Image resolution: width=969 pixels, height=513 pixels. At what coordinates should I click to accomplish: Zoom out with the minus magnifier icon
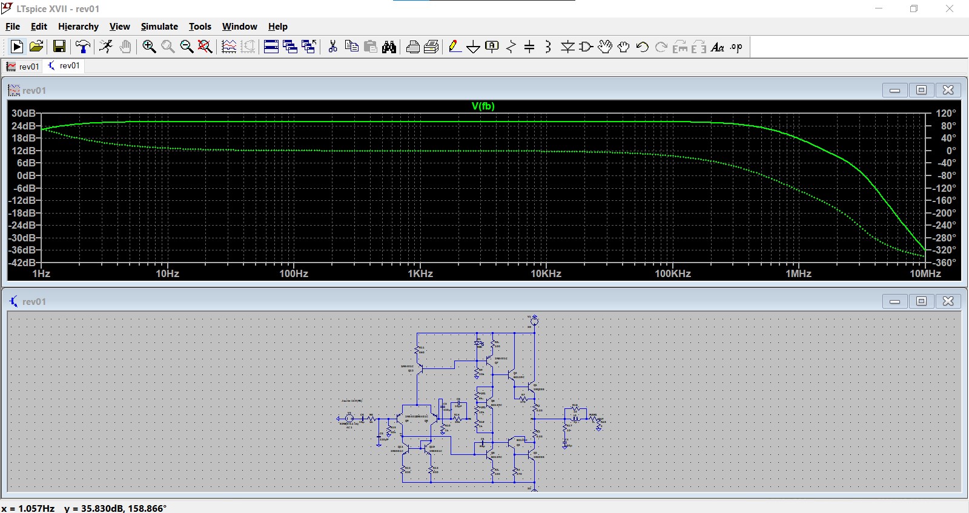point(187,47)
